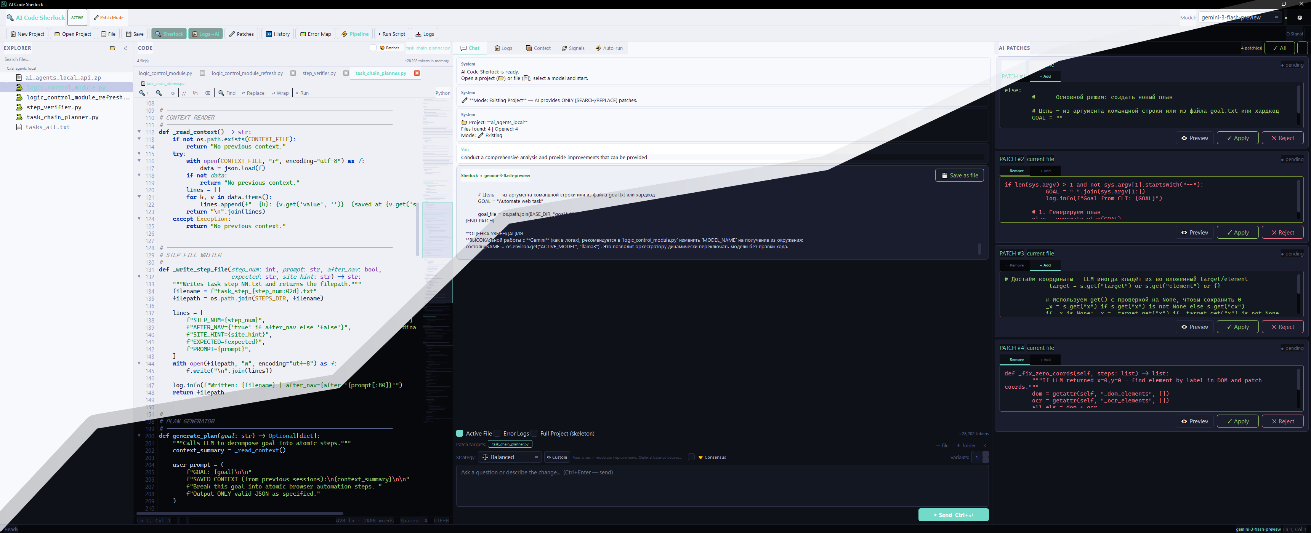Toggle the Consensus checkbox
The height and width of the screenshot is (533, 1311).
691,457
